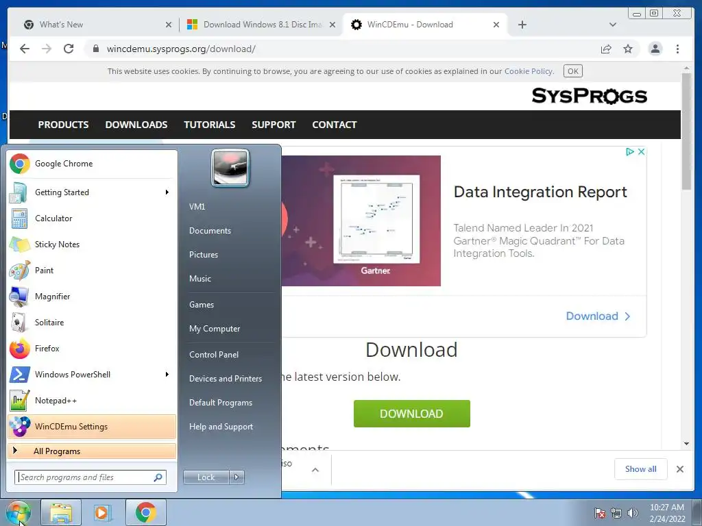Click the green DOWNLOAD button
This screenshot has height=526, width=702.
tap(412, 414)
